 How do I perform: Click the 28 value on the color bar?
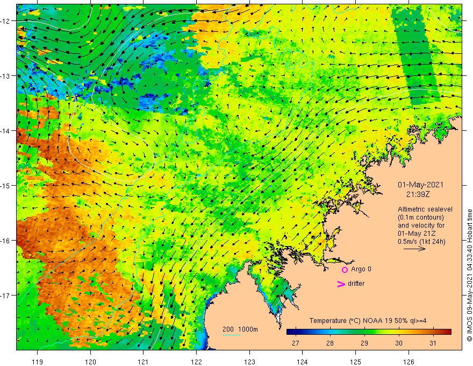[330, 343]
